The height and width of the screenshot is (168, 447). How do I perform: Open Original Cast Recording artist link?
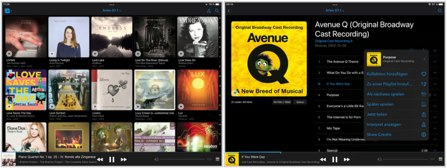[334, 41]
